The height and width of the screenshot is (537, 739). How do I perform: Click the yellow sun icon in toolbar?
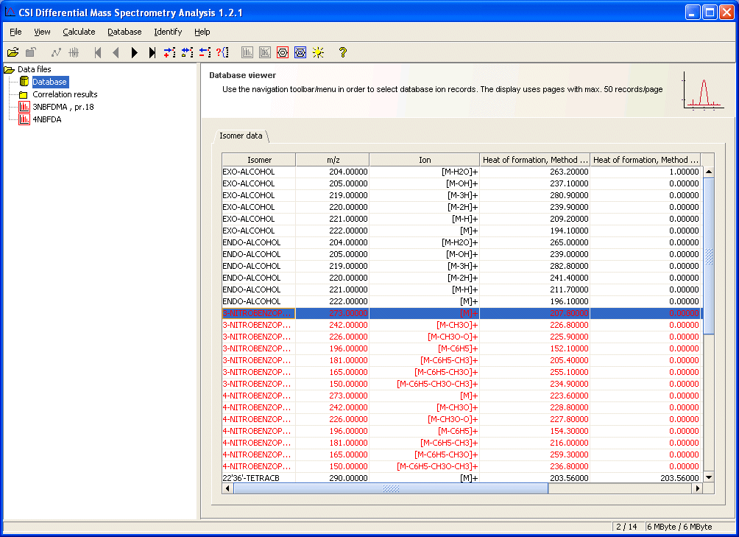318,52
